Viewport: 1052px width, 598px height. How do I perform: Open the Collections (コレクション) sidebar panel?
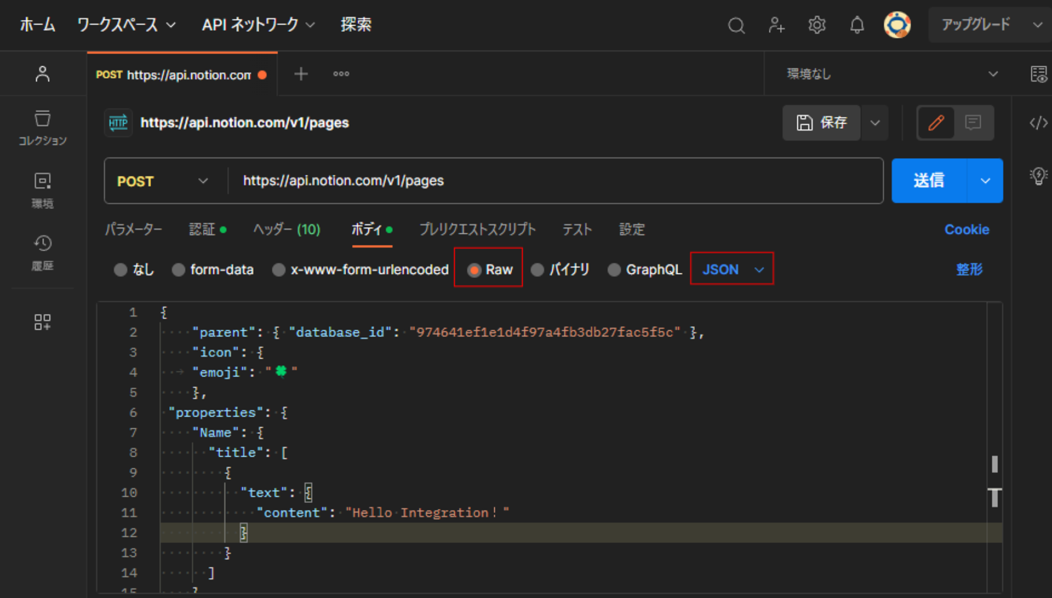(42, 127)
